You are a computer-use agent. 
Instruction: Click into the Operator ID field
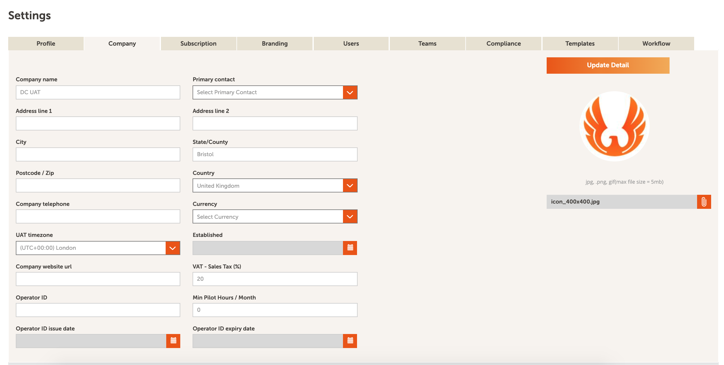(98, 310)
